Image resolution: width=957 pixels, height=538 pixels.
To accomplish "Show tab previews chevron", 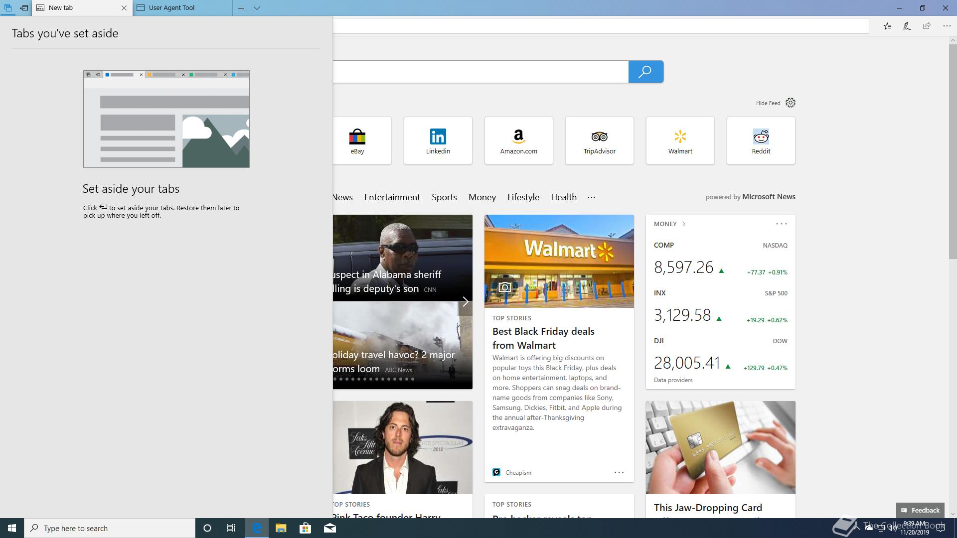I will click(257, 8).
